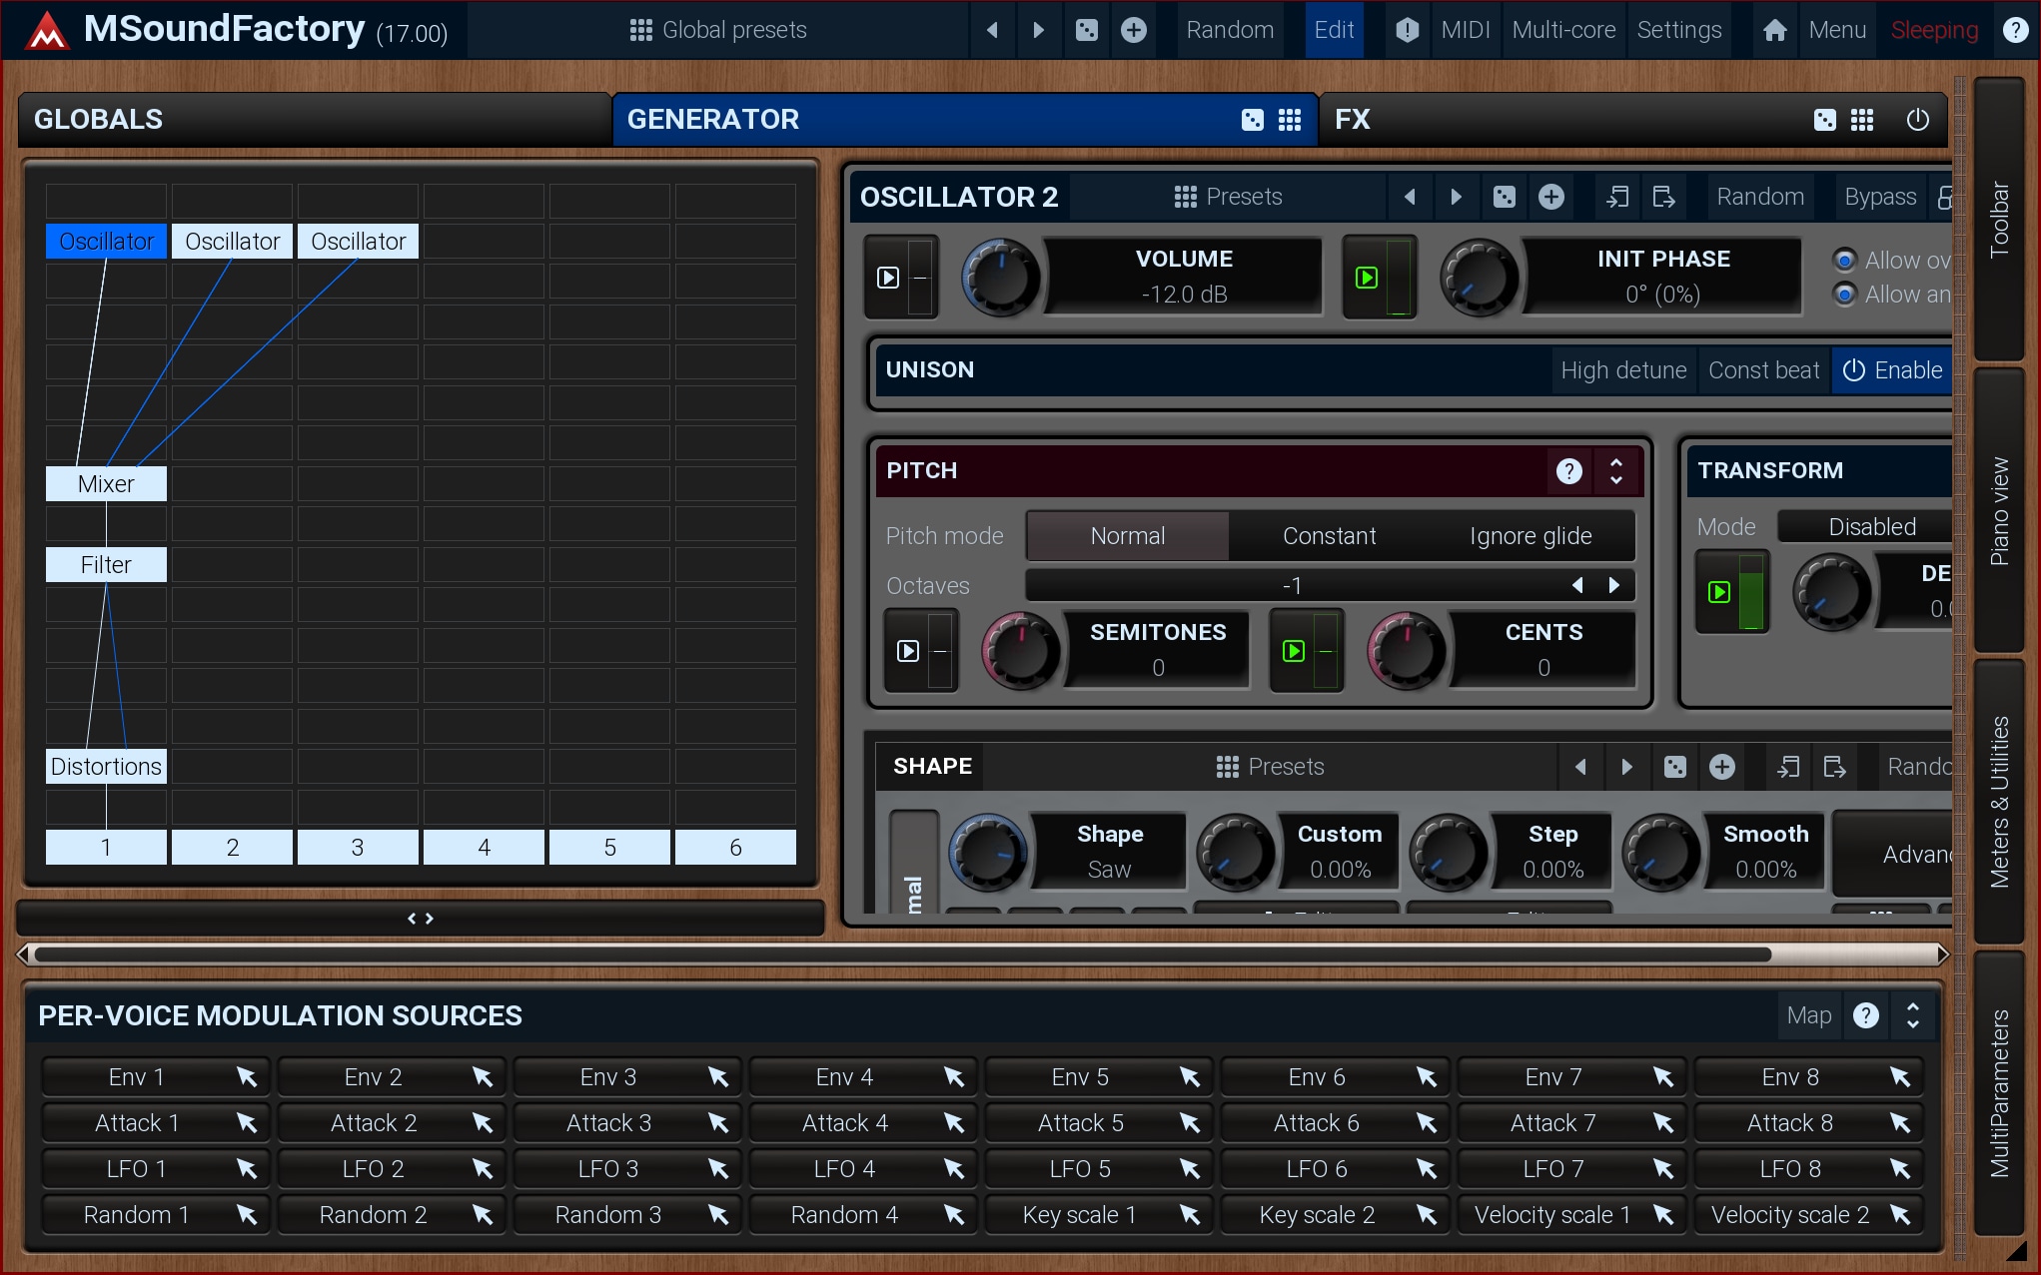Click the Bypass button for Oscillator 2
The image size is (2041, 1275).
(x=1879, y=197)
